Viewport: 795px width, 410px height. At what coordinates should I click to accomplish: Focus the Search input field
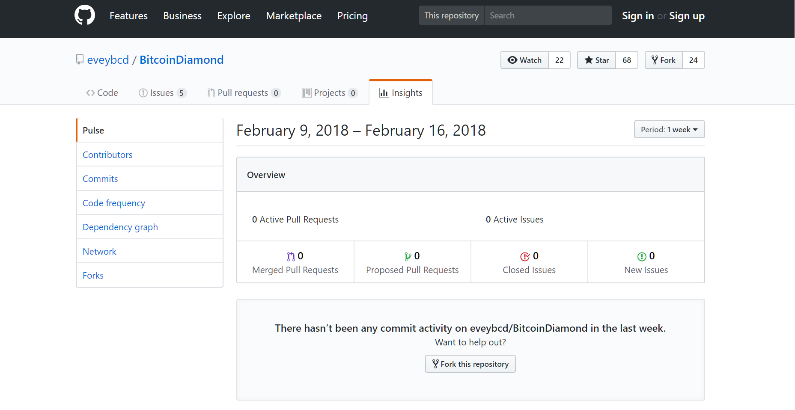point(548,15)
